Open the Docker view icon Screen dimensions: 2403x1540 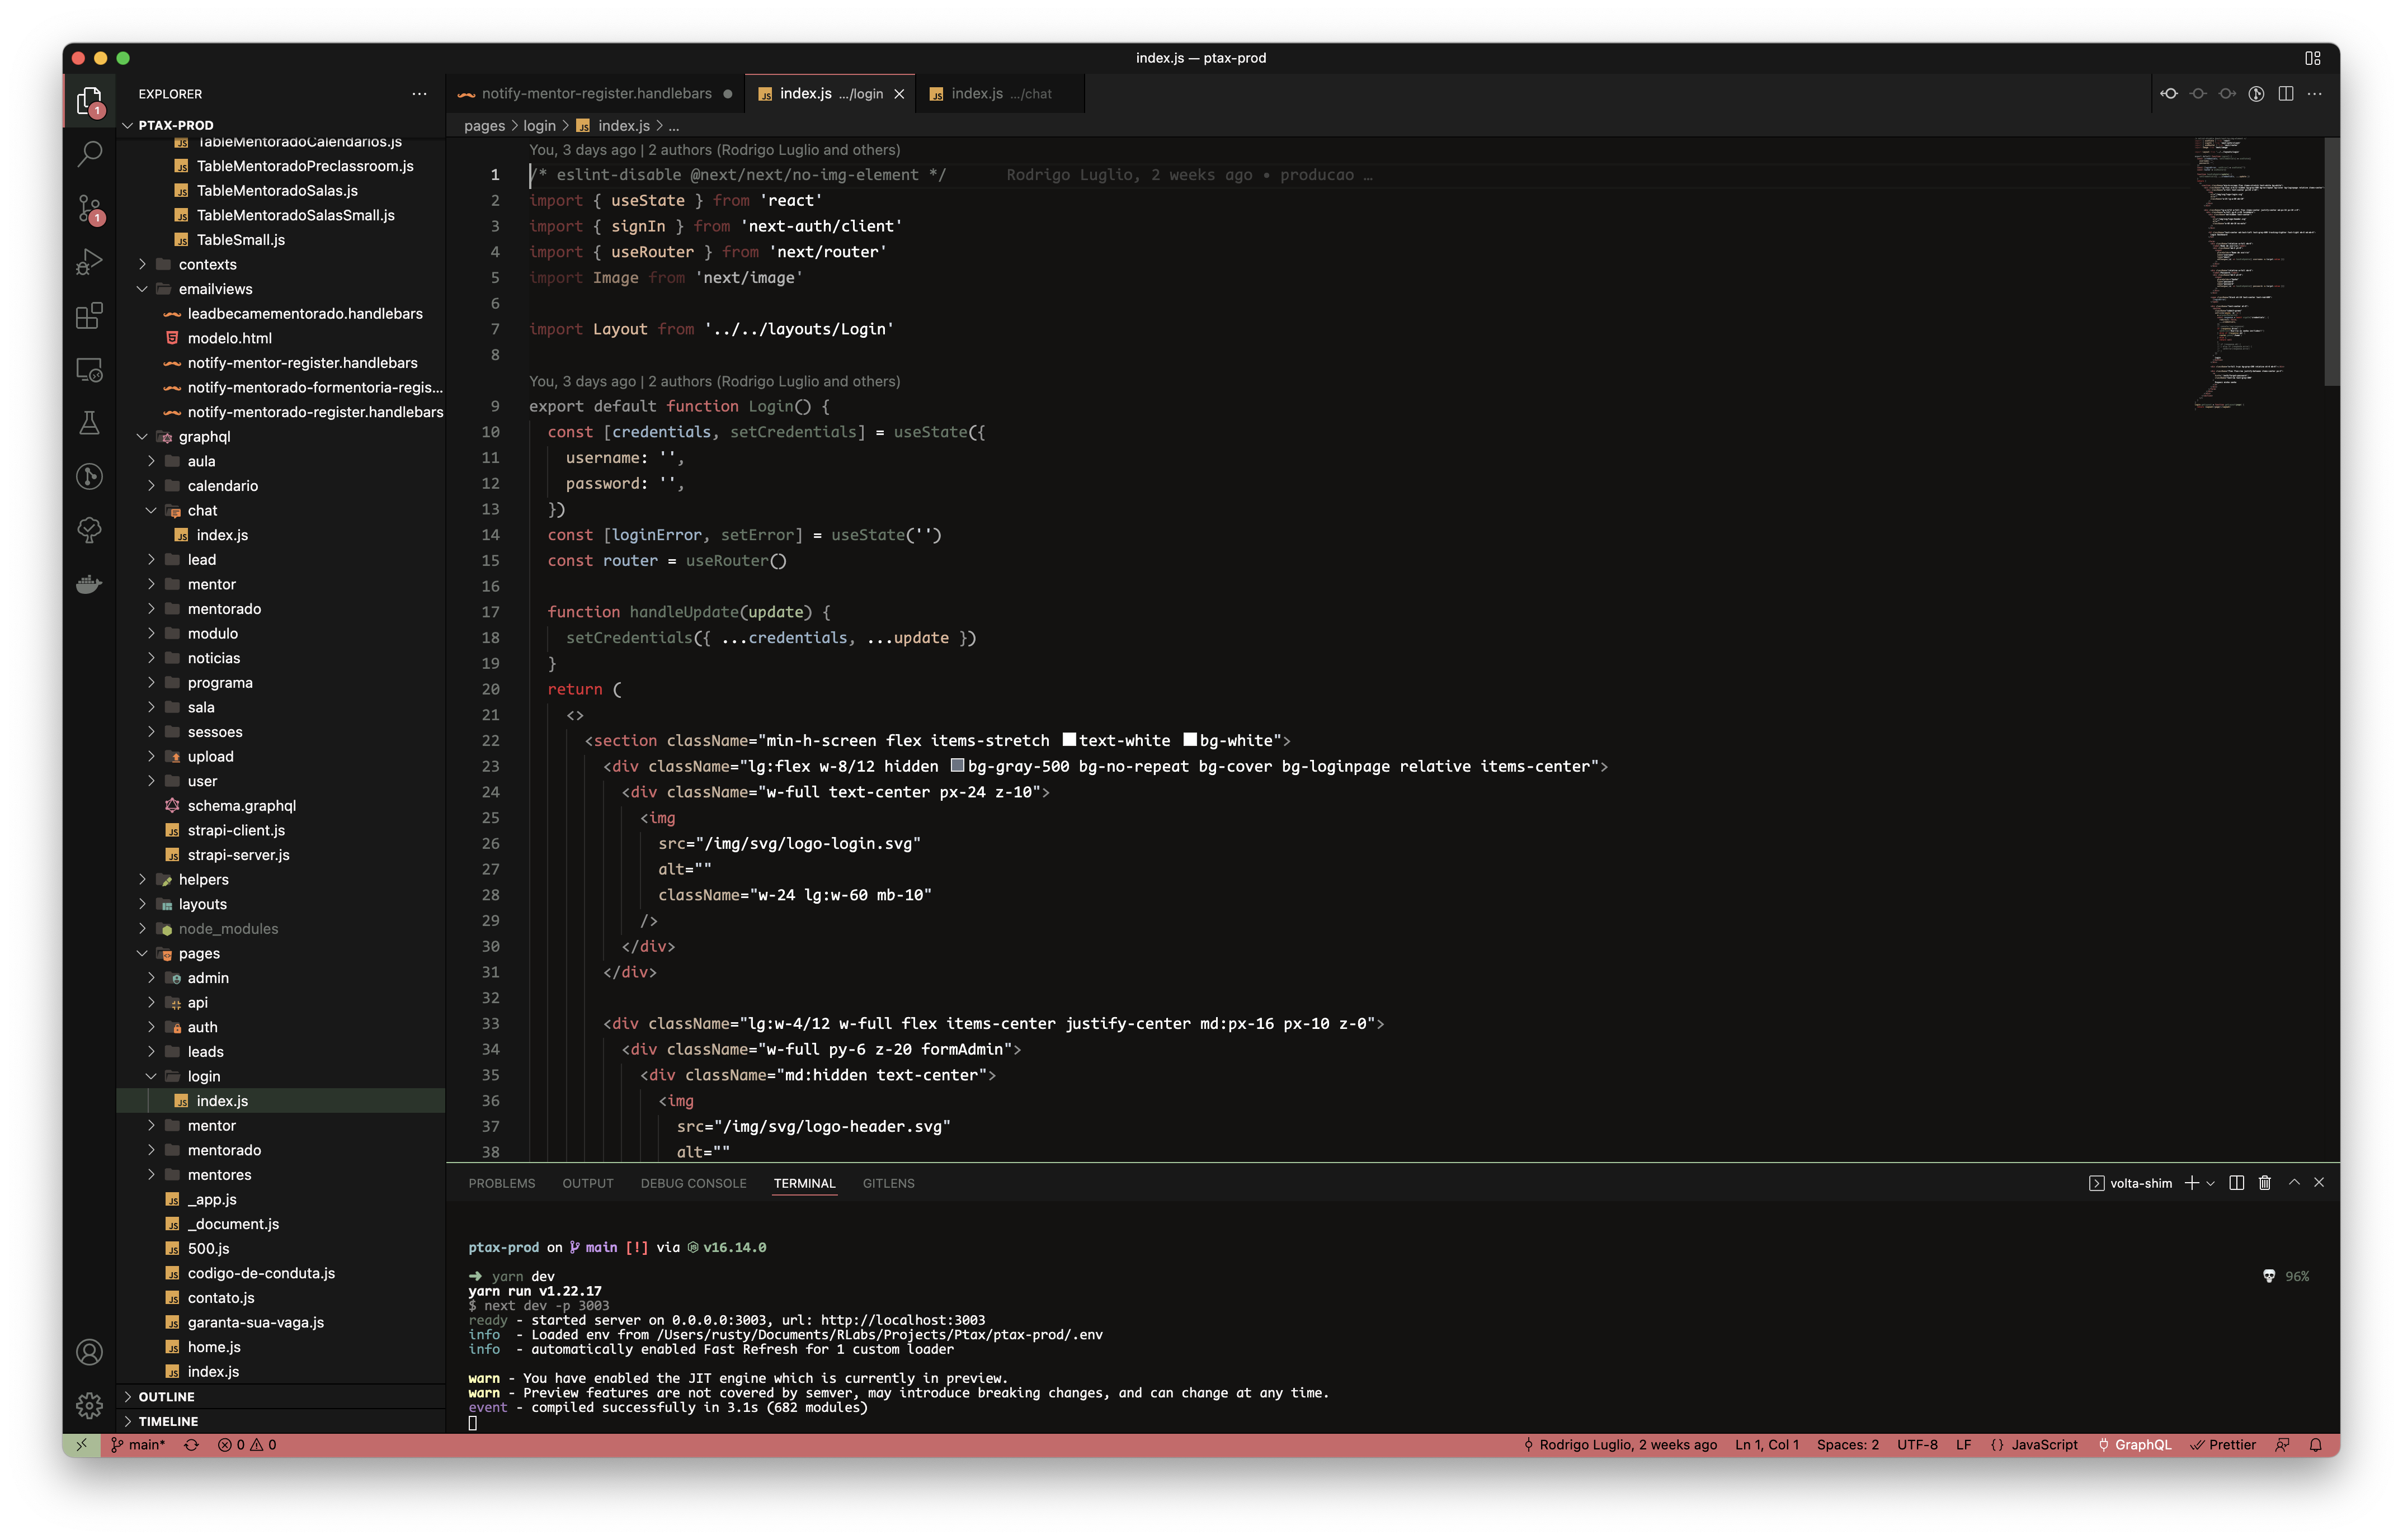point(90,584)
